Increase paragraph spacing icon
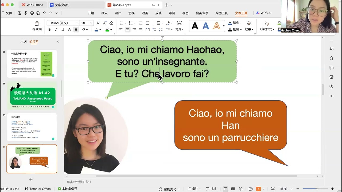 point(154,30)
